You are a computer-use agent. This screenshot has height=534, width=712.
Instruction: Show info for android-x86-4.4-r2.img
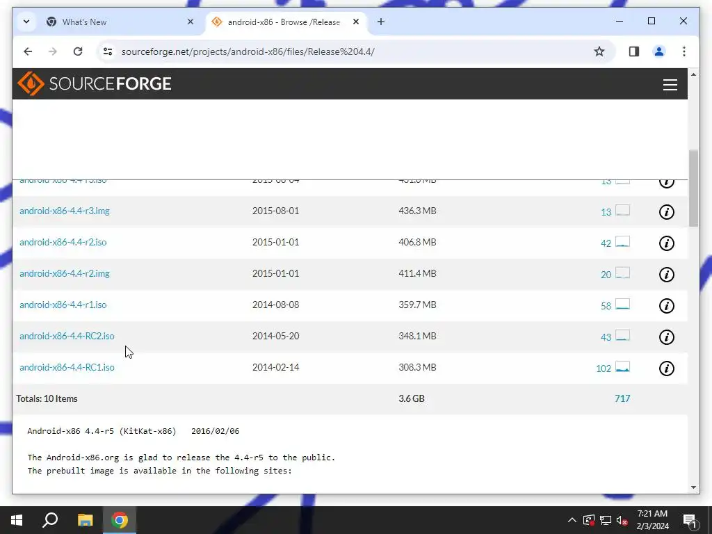pos(666,274)
